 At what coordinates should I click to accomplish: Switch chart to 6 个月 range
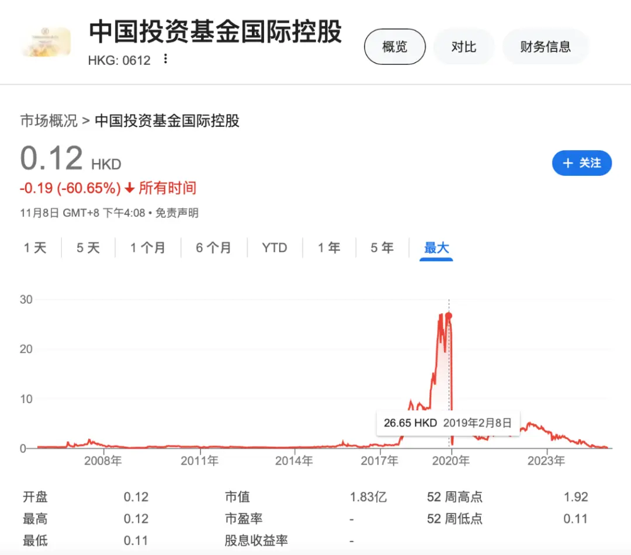[214, 248]
